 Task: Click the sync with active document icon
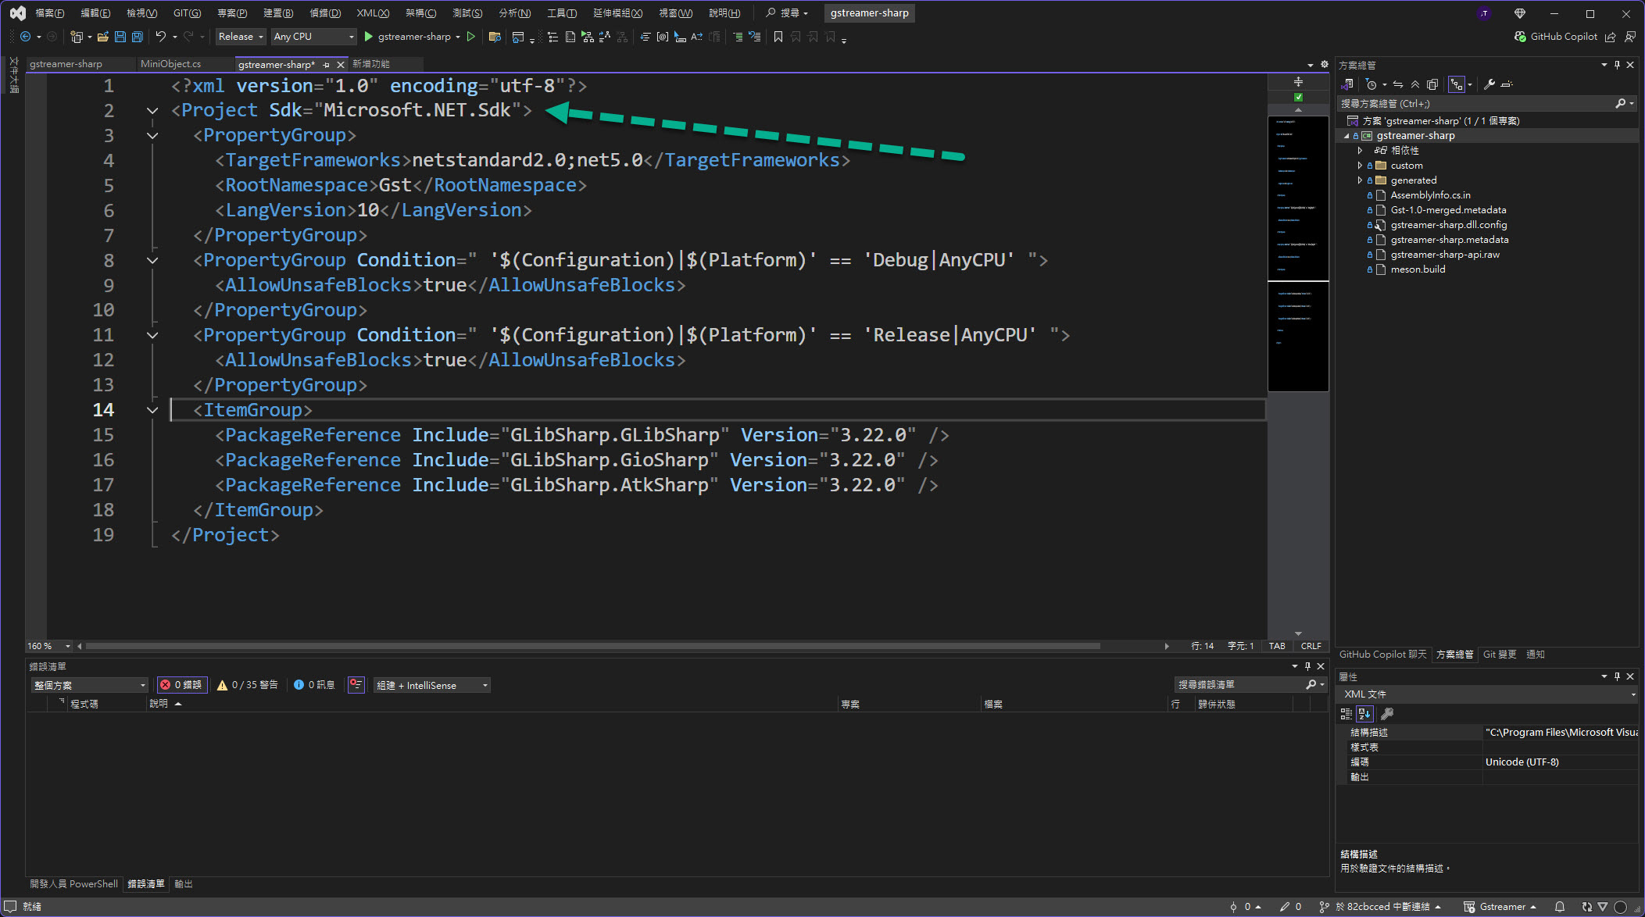(1398, 84)
